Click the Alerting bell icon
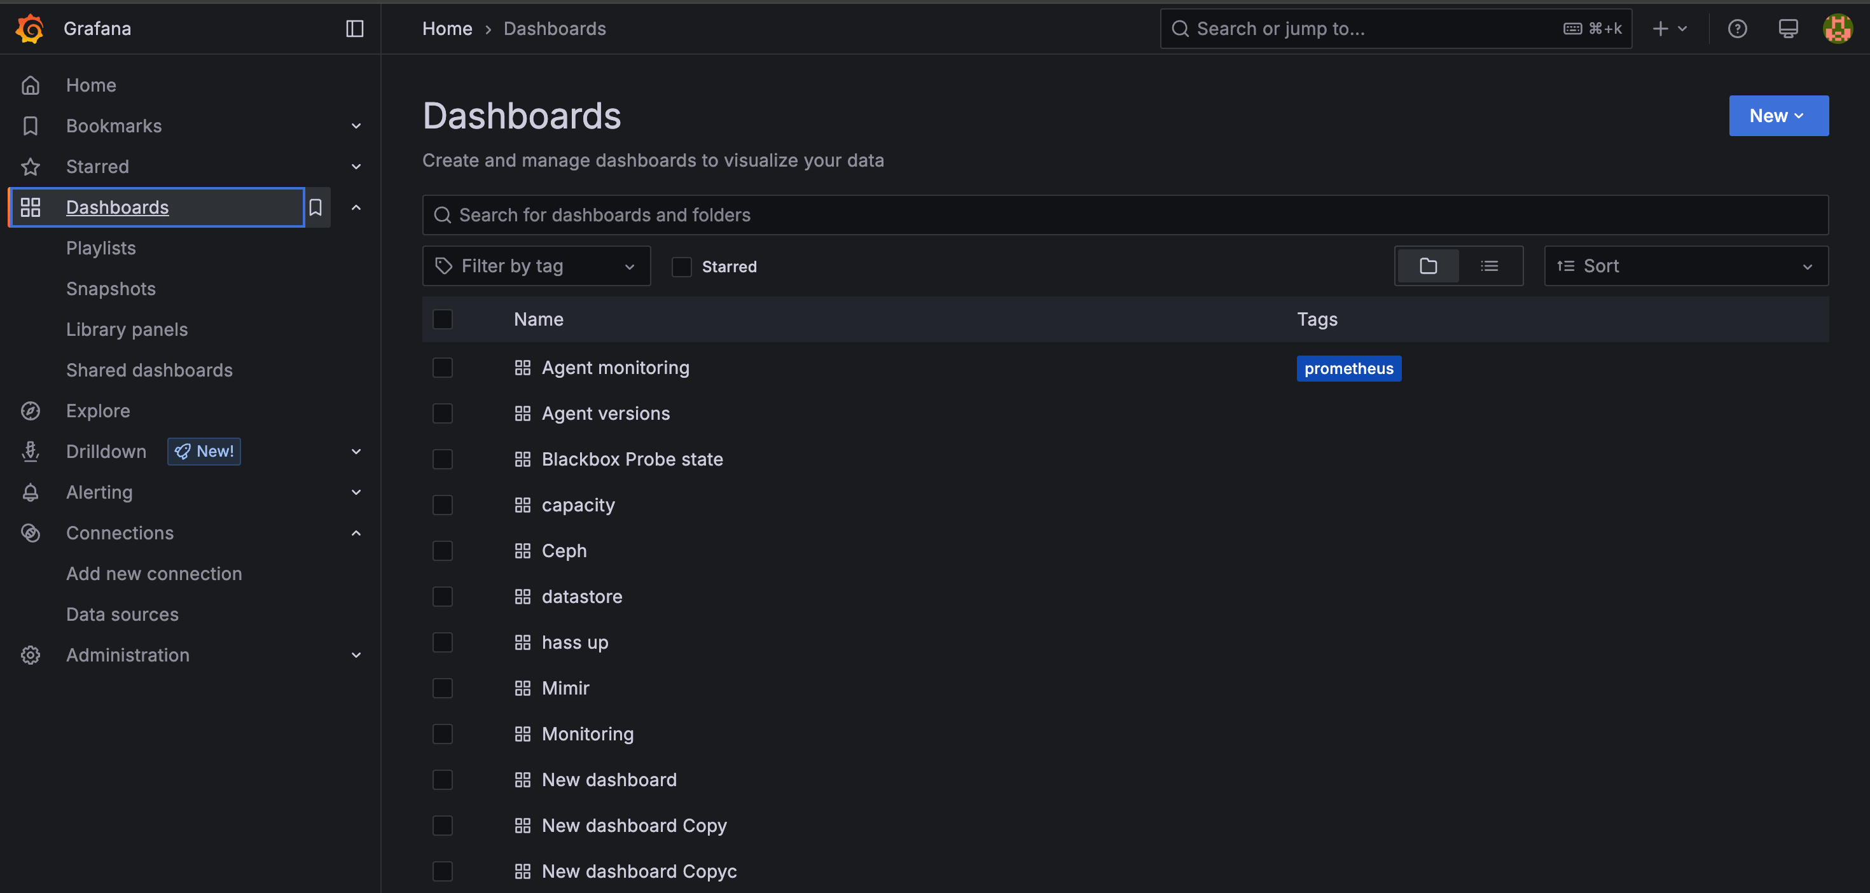This screenshot has width=1870, height=893. pos(31,492)
